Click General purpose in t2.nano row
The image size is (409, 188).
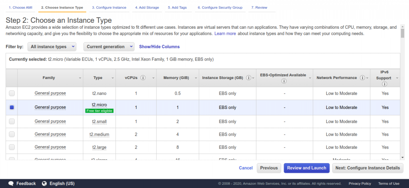[50, 93]
